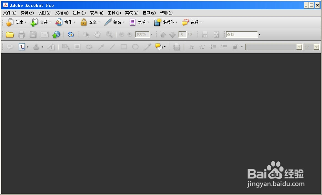
Task: Expand the 创建 dropdown arrow
Action: [x=26, y=22]
